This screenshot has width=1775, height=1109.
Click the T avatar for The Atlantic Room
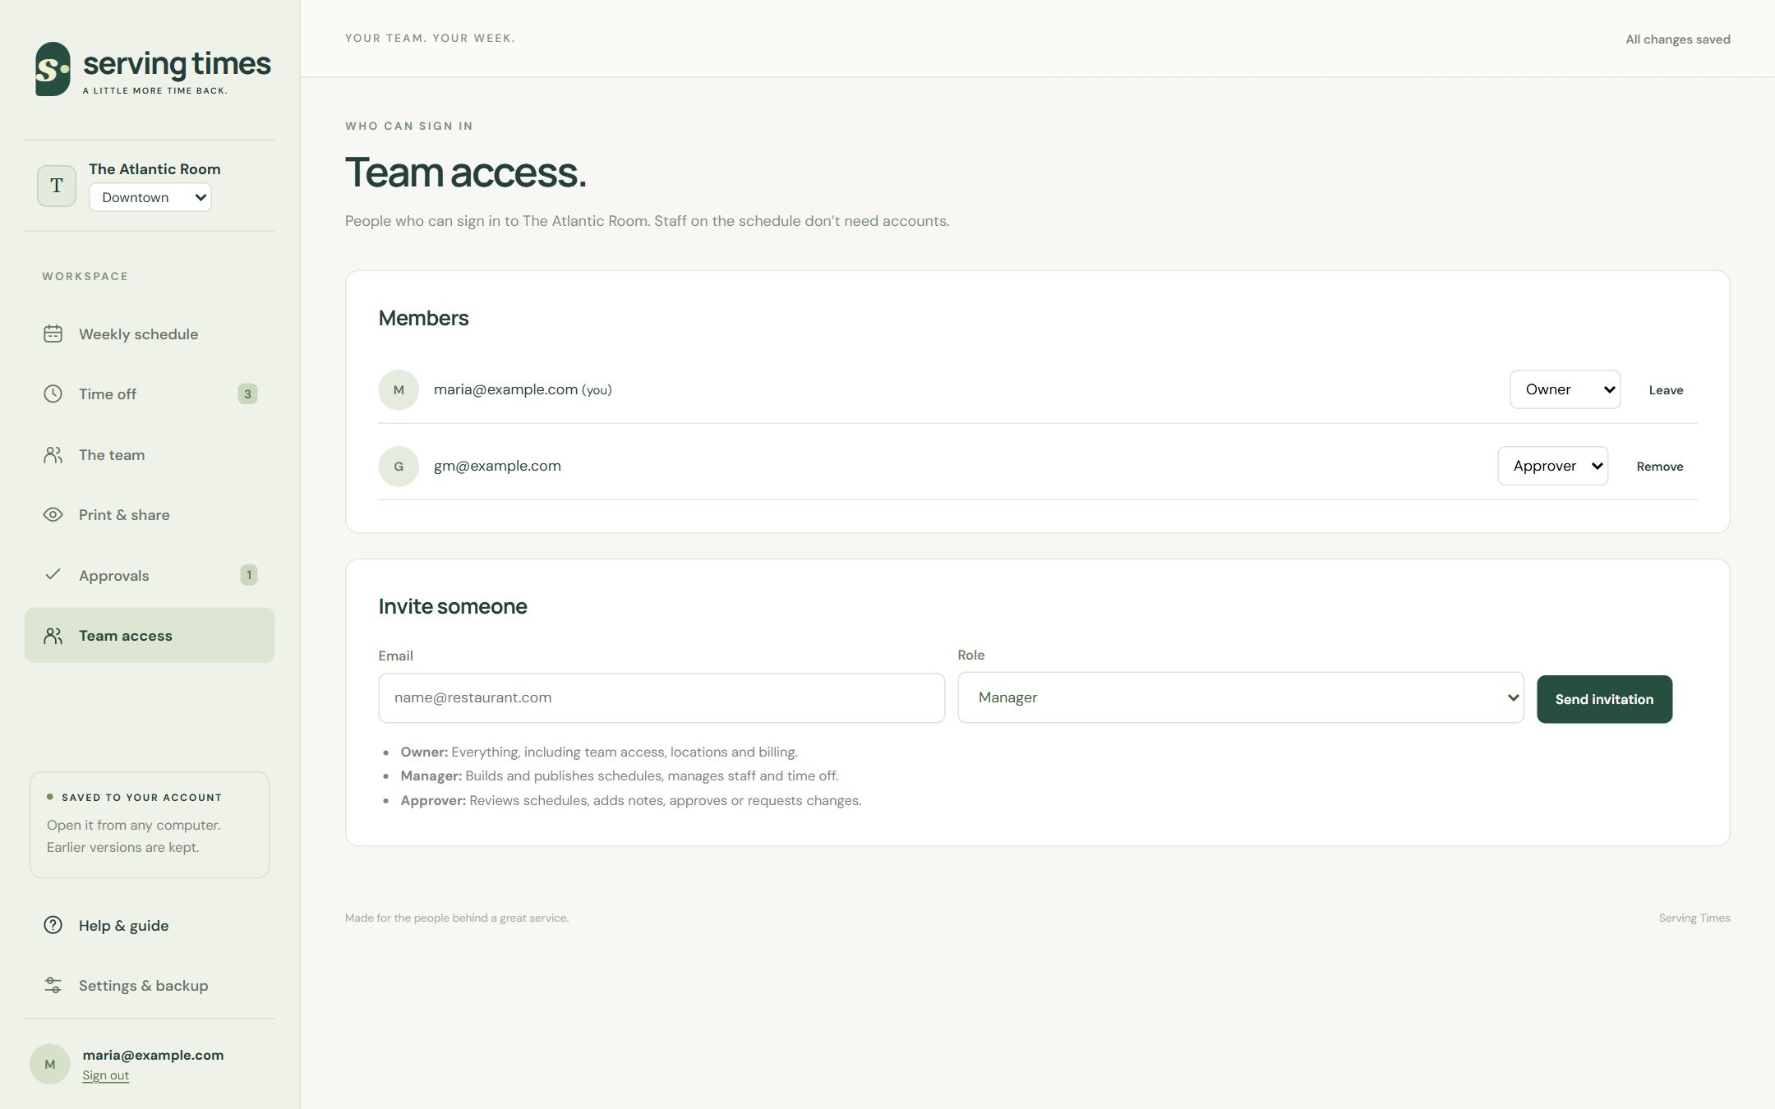(57, 185)
